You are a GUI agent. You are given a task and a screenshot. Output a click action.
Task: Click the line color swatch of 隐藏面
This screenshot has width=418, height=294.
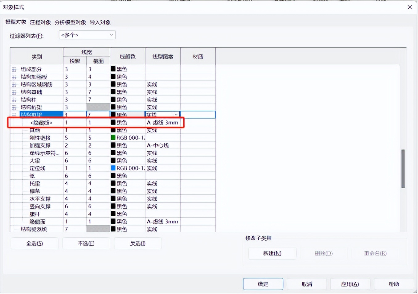[113, 221]
